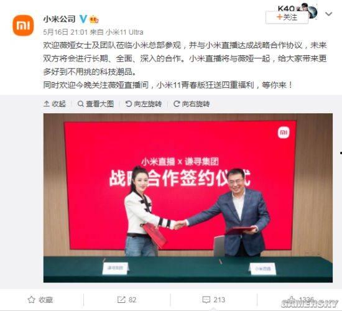342x311 pixels.
Task: Repost using the share icon 82
Action: 127,300
